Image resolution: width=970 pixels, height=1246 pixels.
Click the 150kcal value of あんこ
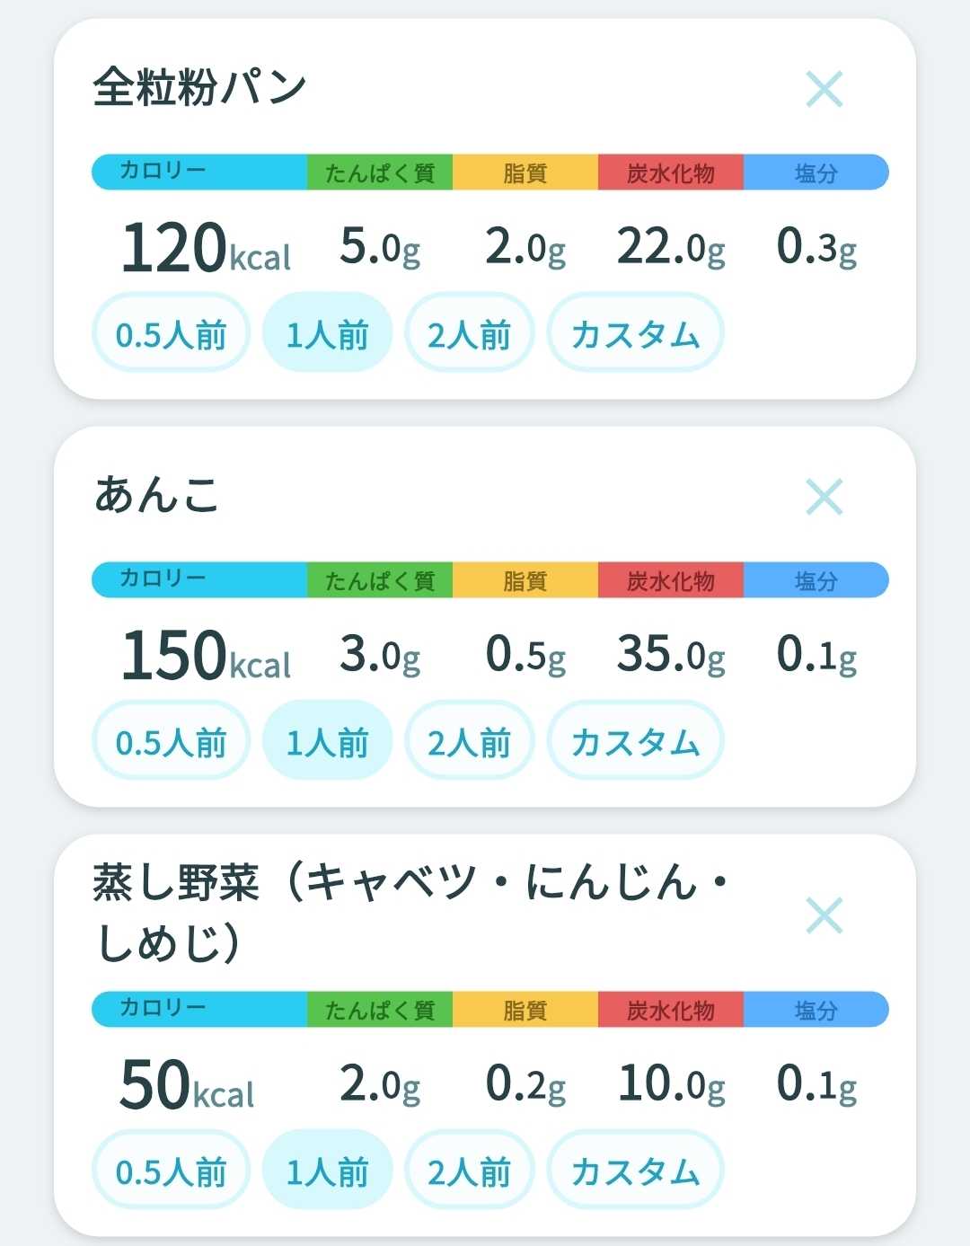[206, 655]
